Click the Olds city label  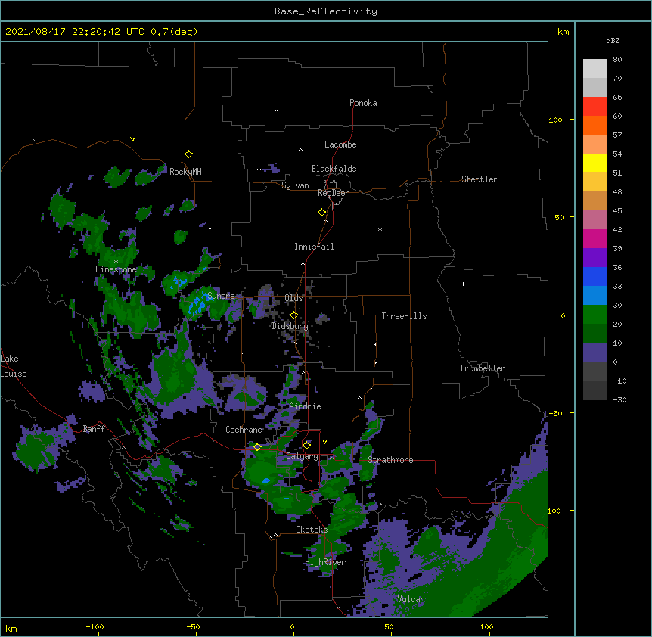293,298
